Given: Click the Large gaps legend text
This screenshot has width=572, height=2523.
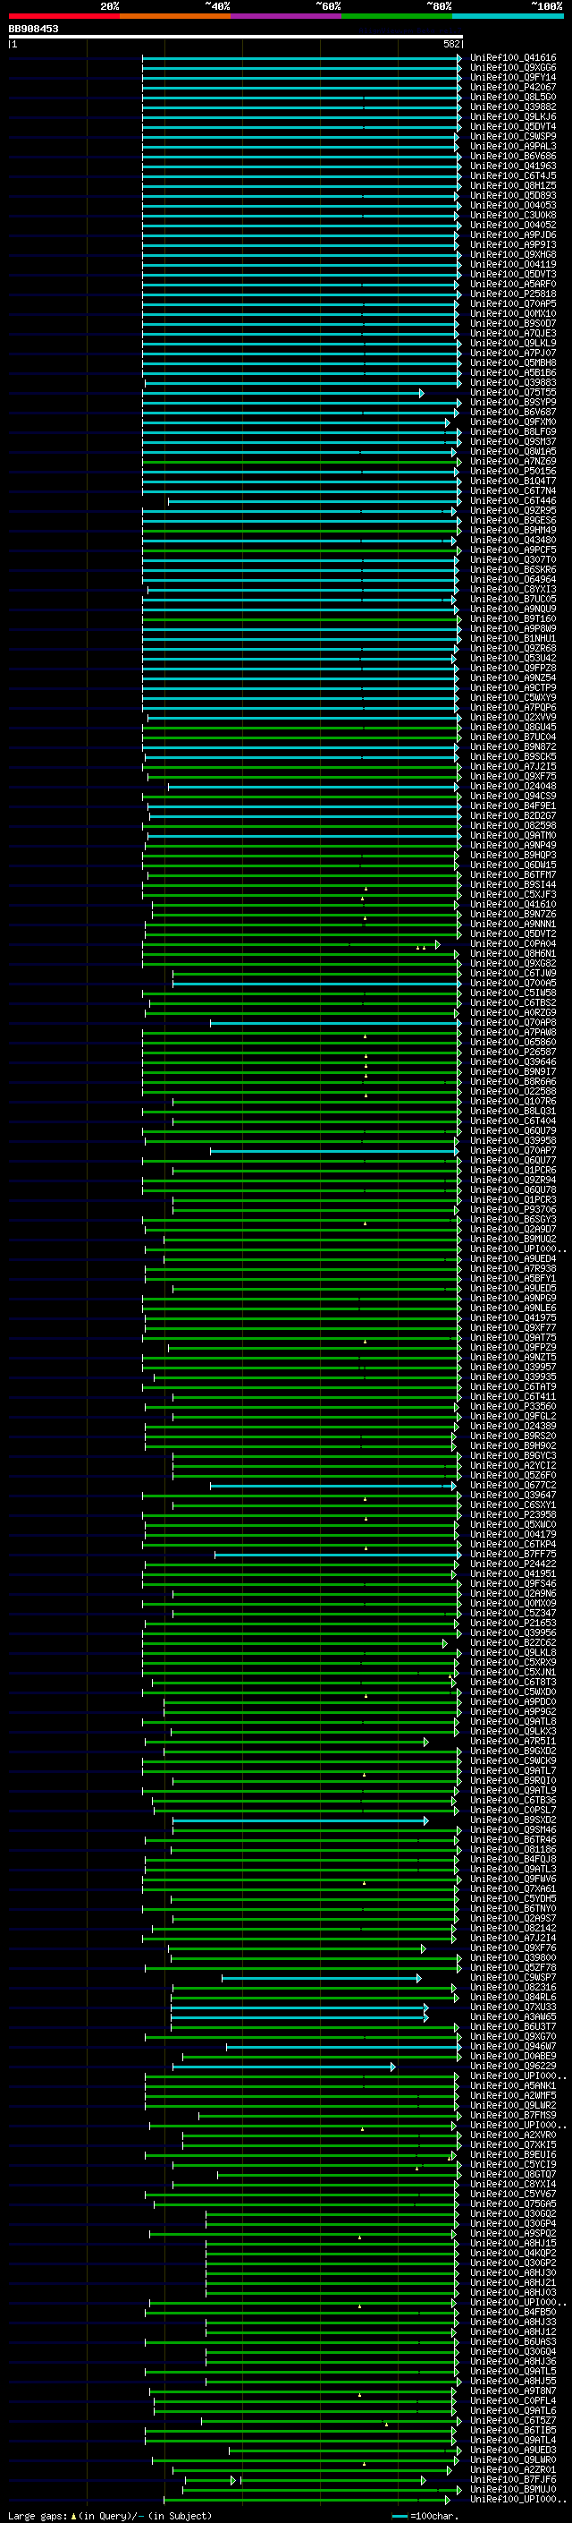Looking at the screenshot, I should click(x=110, y=2516).
